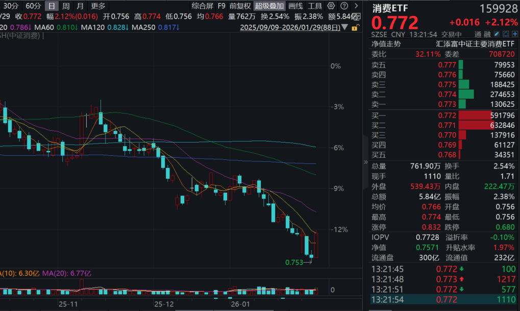
Task: Set a price alert with the bell icon
Action: pos(506,34)
